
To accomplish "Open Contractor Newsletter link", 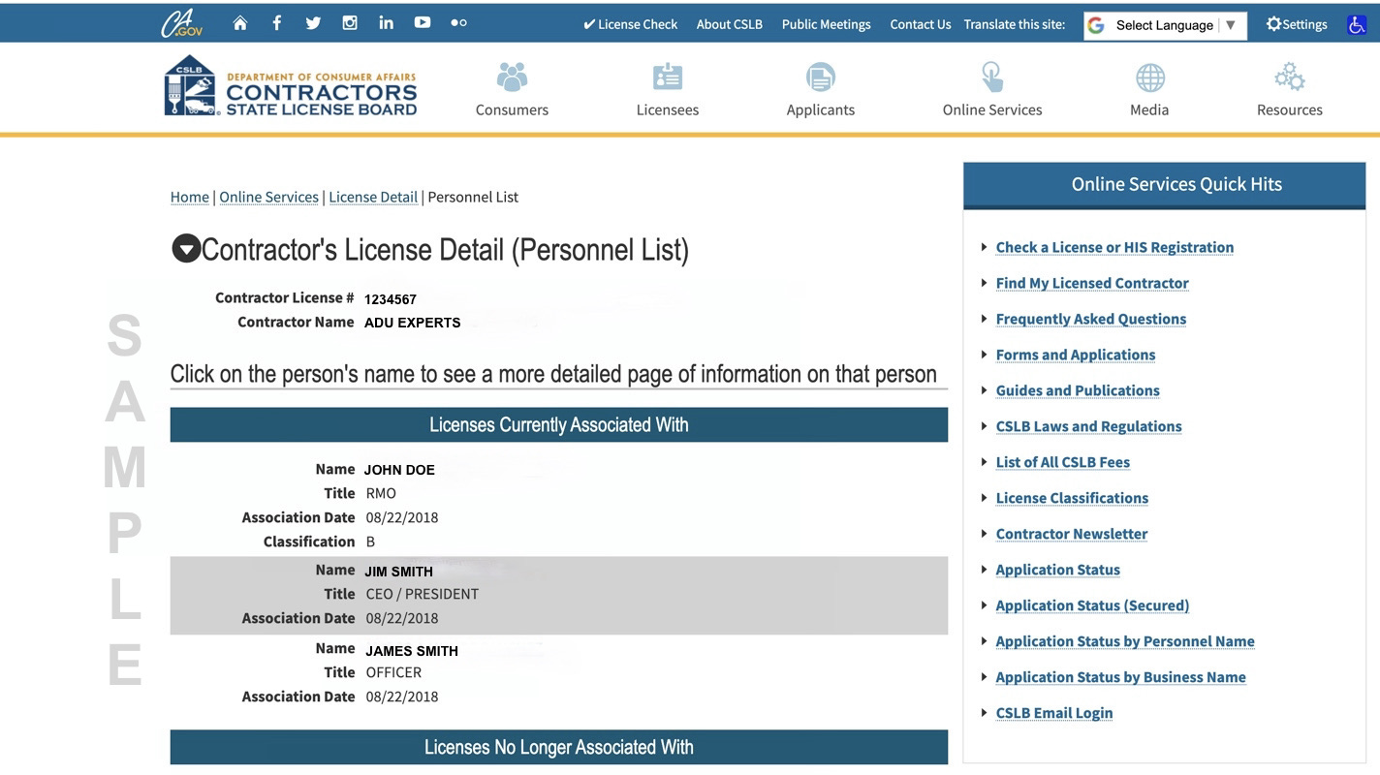I will pyautogui.click(x=1072, y=534).
